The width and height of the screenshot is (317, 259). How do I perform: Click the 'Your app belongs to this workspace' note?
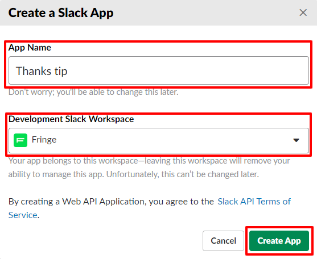(x=149, y=168)
